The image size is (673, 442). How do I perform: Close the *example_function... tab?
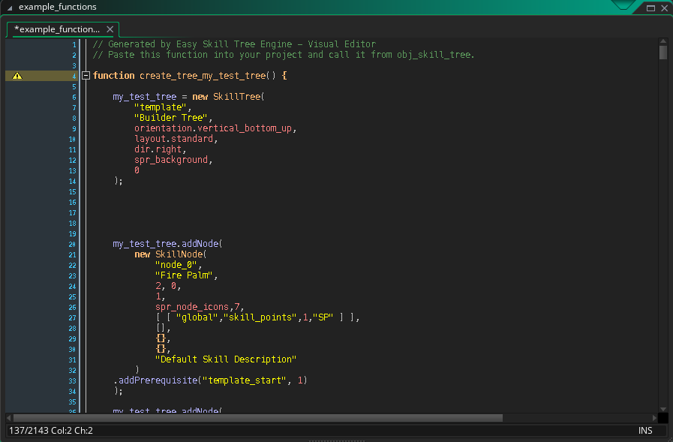pos(110,29)
